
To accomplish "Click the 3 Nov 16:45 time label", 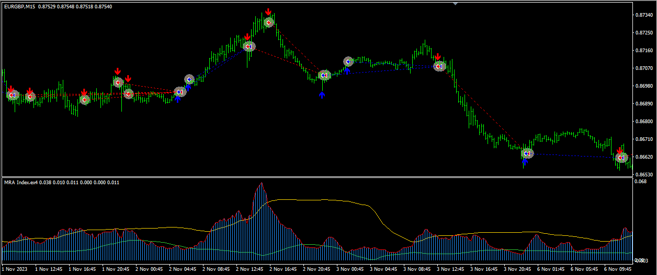I will pyautogui.click(x=484, y=269).
